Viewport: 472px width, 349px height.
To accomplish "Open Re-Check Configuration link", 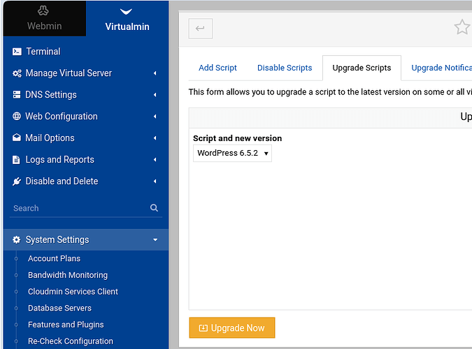I will point(71,341).
